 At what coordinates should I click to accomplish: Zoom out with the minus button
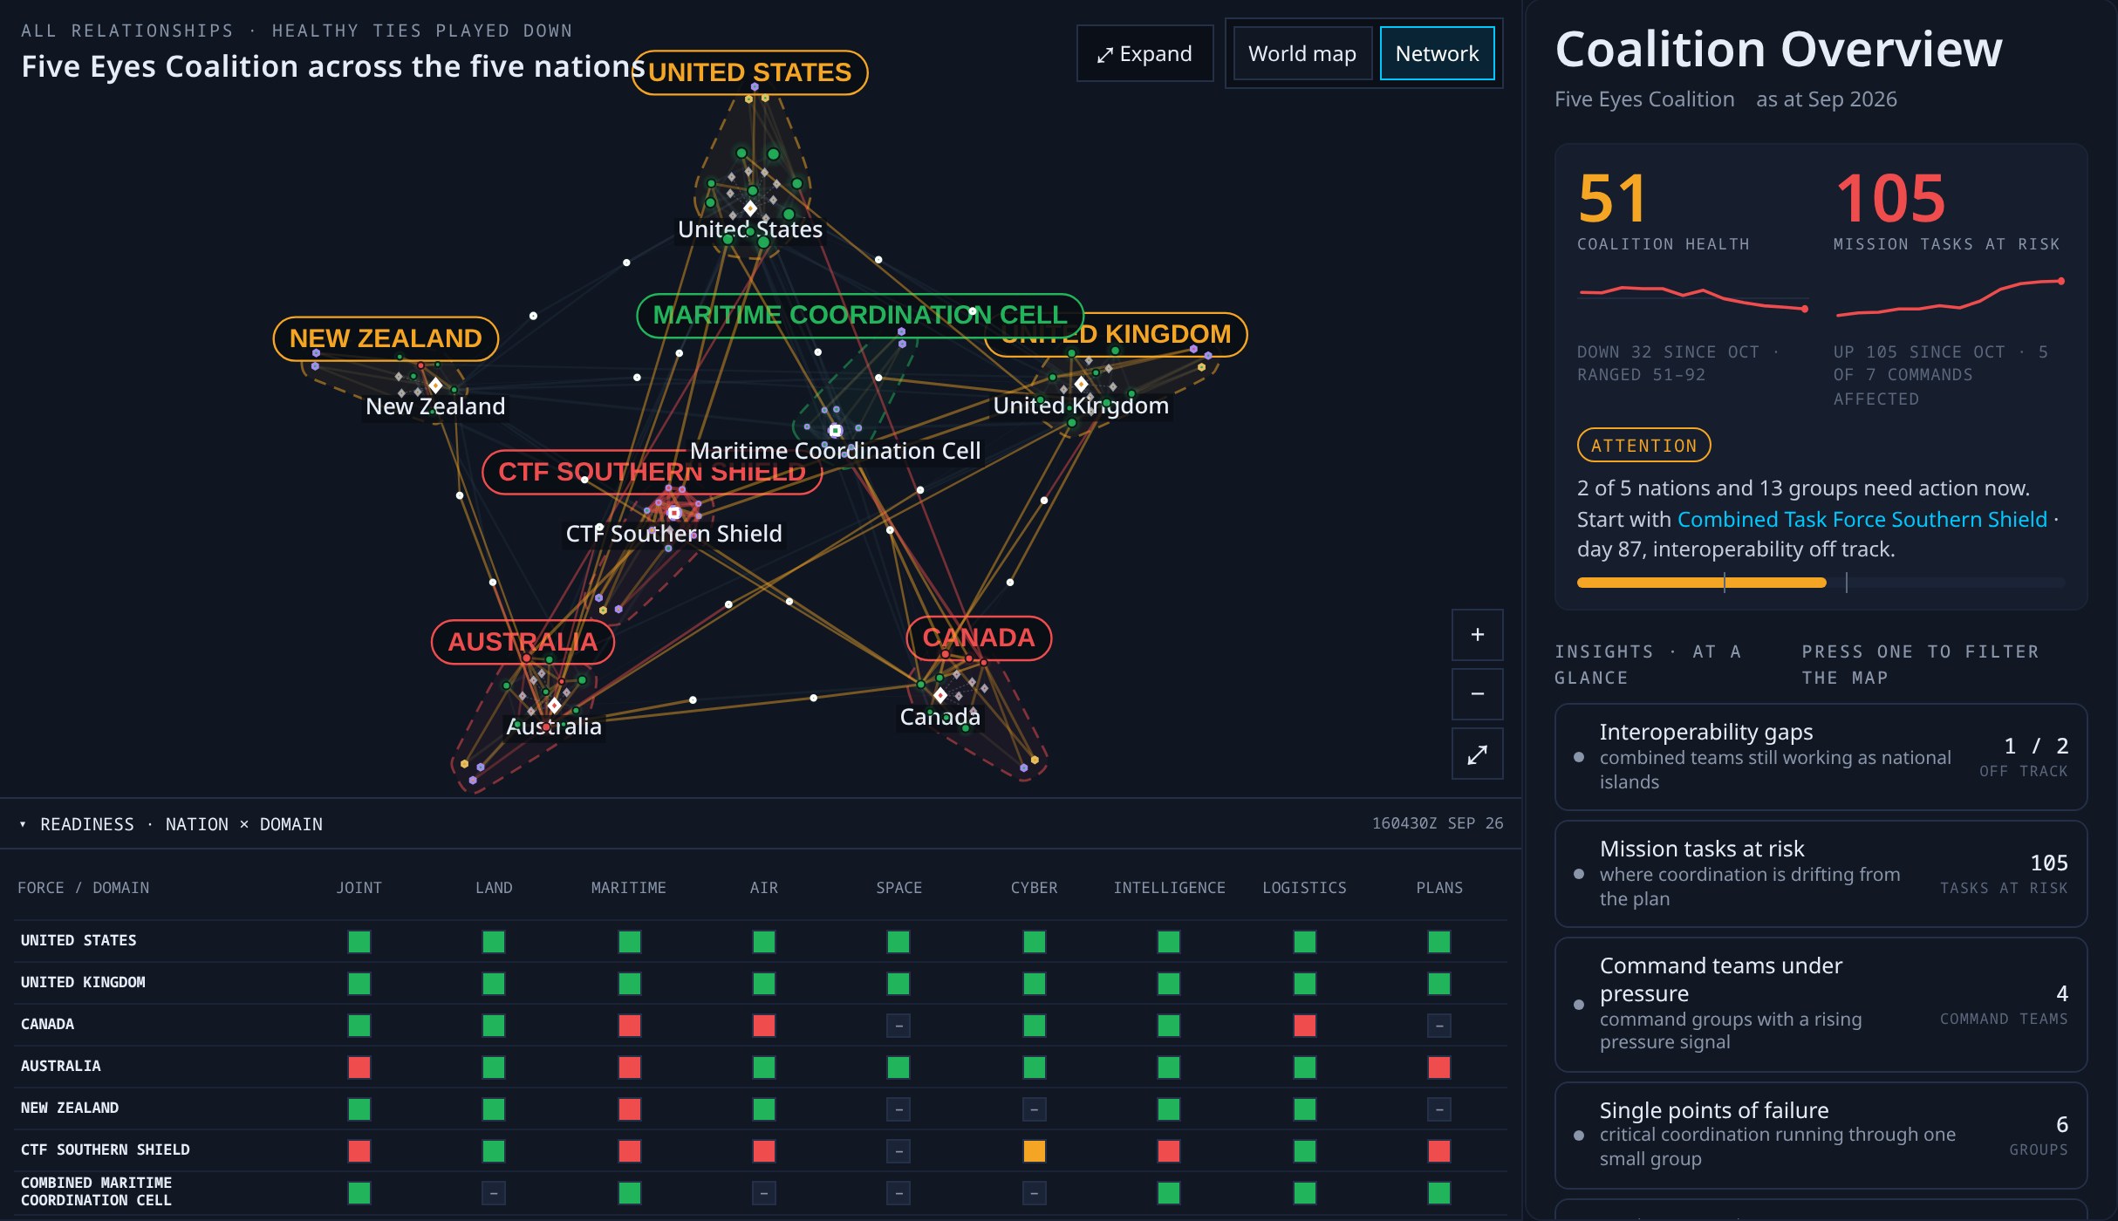(x=1477, y=694)
